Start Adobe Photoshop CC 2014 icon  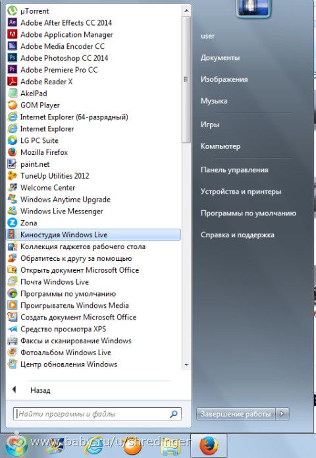point(13,58)
